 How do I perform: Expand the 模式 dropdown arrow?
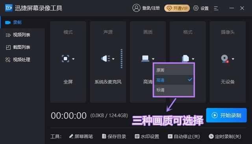pyautogui.click(x=73, y=59)
